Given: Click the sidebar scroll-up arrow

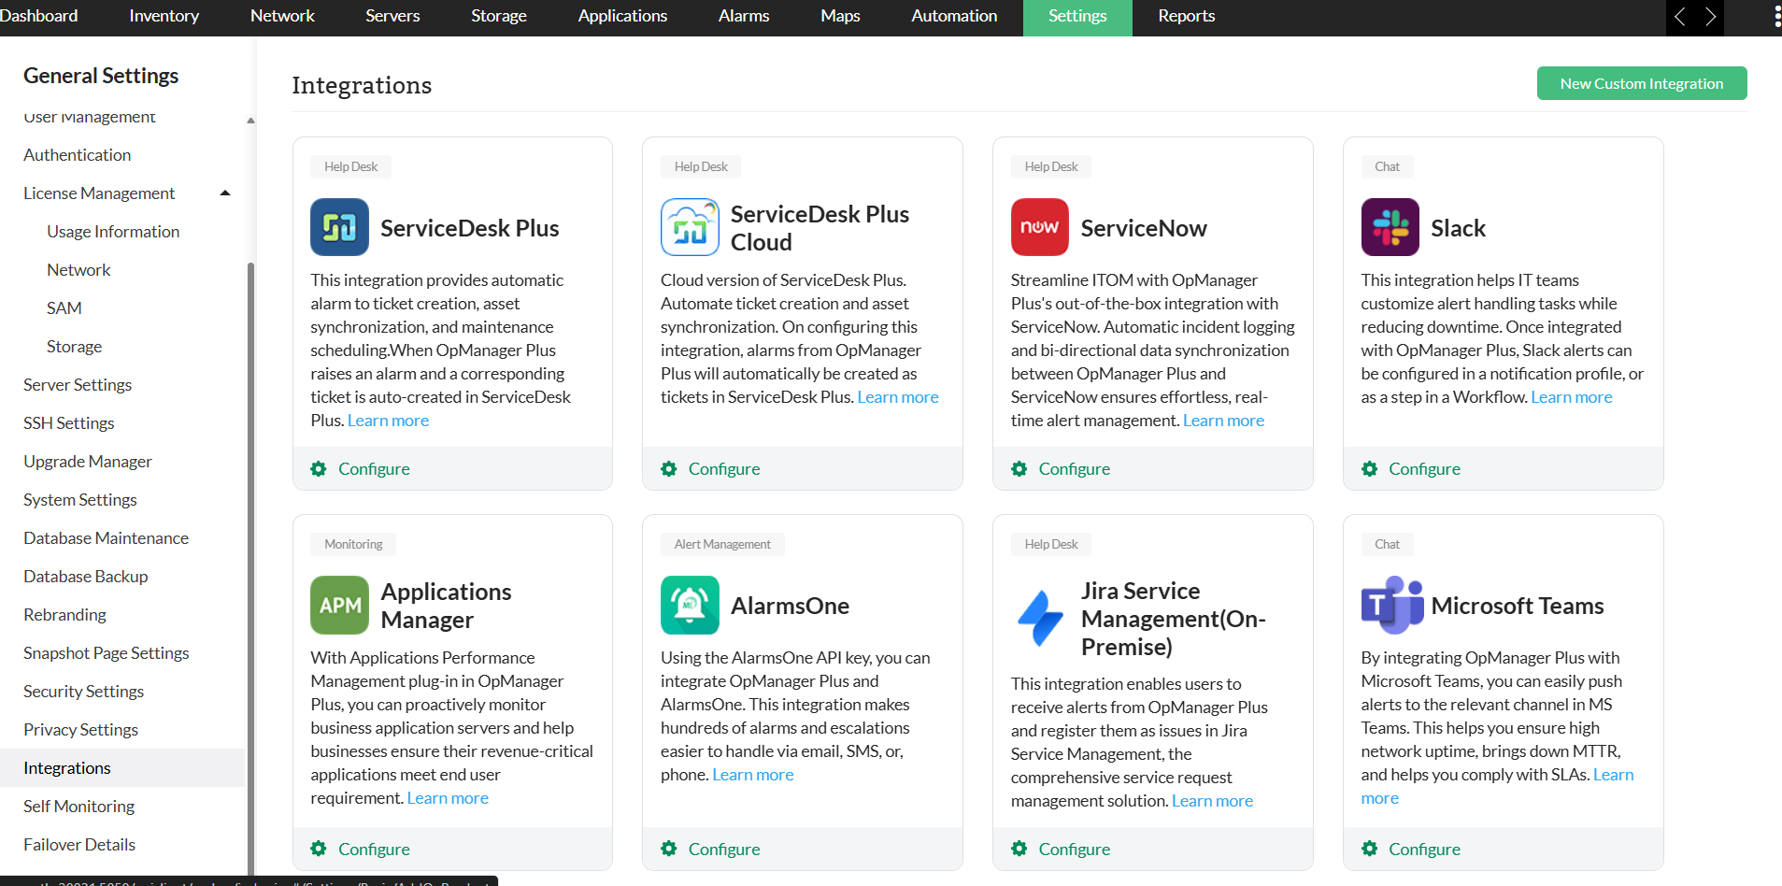Looking at the screenshot, I should pos(250,121).
